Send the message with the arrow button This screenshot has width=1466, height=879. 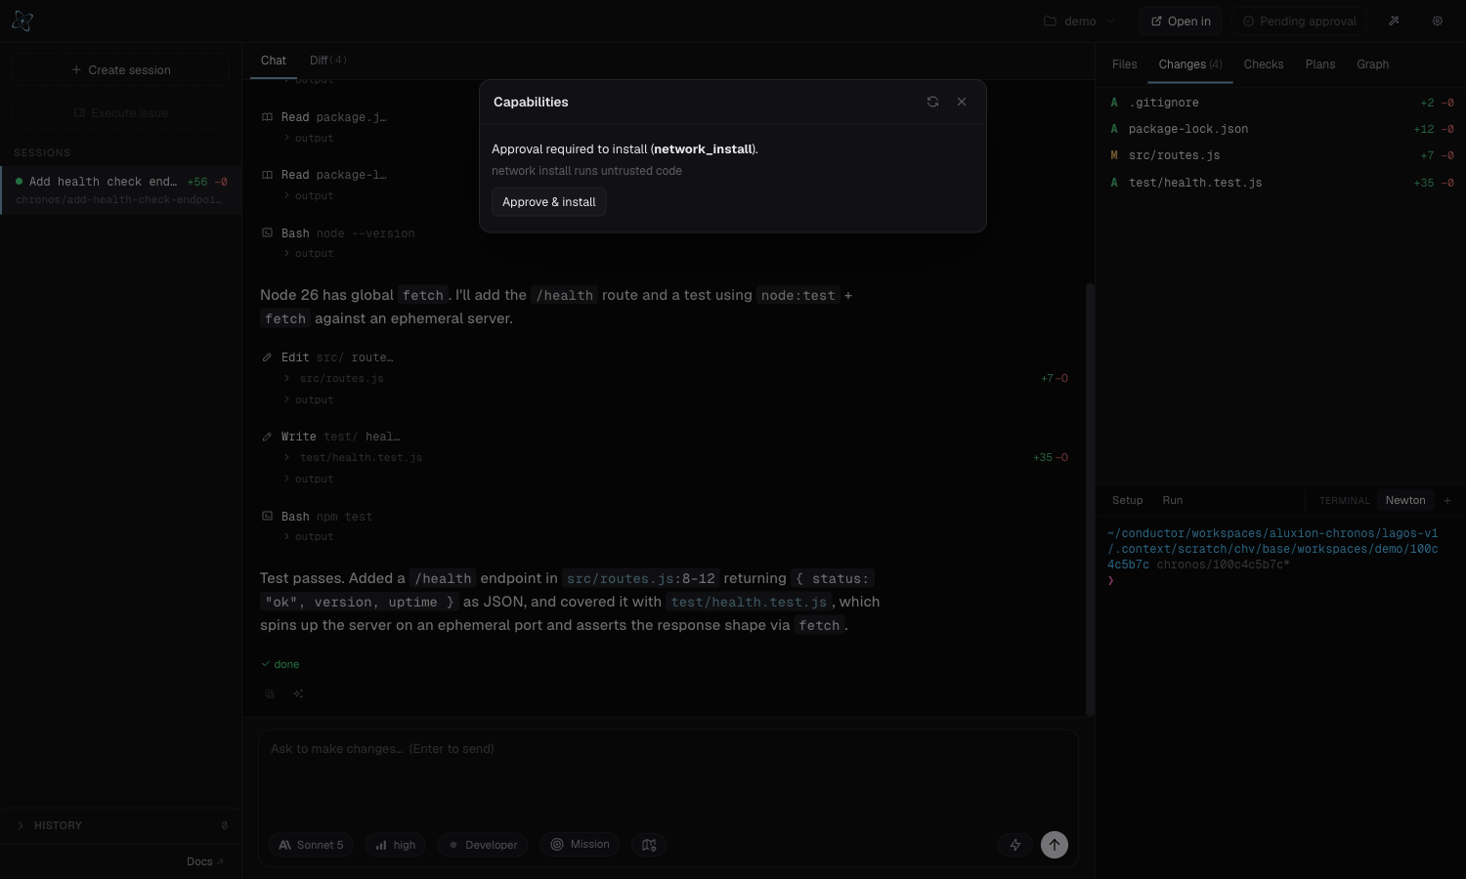(x=1055, y=845)
